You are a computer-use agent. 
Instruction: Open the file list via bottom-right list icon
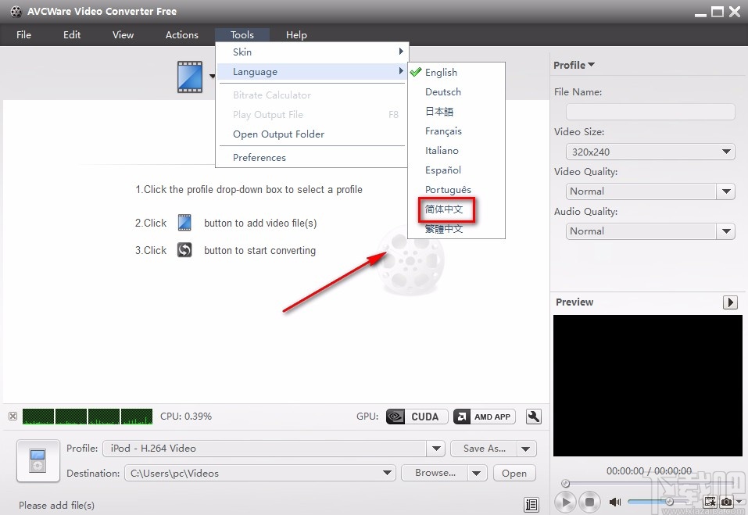point(531,505)
